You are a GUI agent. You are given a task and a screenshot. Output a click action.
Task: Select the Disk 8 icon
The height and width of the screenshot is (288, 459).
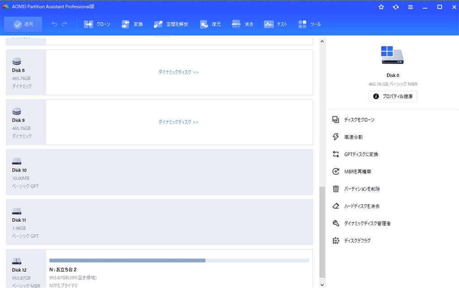[x=17, y=61]
